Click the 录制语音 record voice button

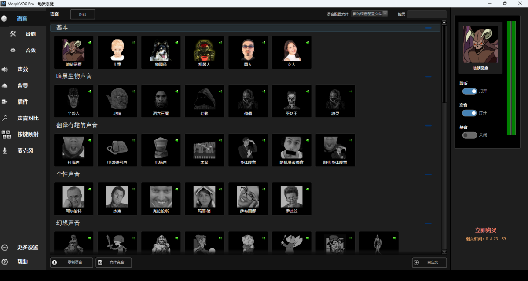[x=71, y=262]
